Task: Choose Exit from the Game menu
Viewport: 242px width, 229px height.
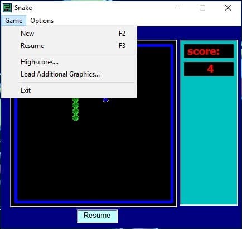Action: pos(69,90)
